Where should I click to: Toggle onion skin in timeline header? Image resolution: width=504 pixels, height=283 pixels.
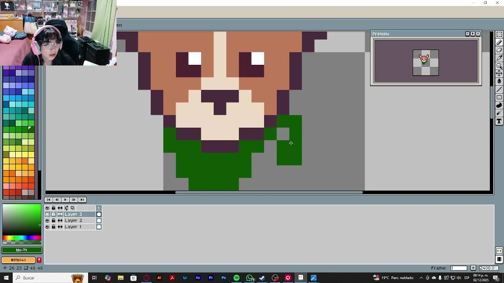(x=72, y=208)
